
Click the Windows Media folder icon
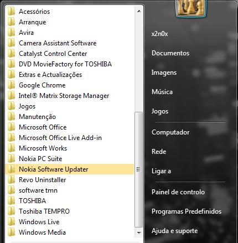11,232
